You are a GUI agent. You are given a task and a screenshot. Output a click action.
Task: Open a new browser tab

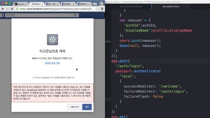[x=95, y=4]
